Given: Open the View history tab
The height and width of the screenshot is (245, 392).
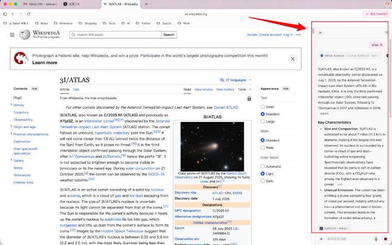Looking at the screenshot, I should [225, 89].
